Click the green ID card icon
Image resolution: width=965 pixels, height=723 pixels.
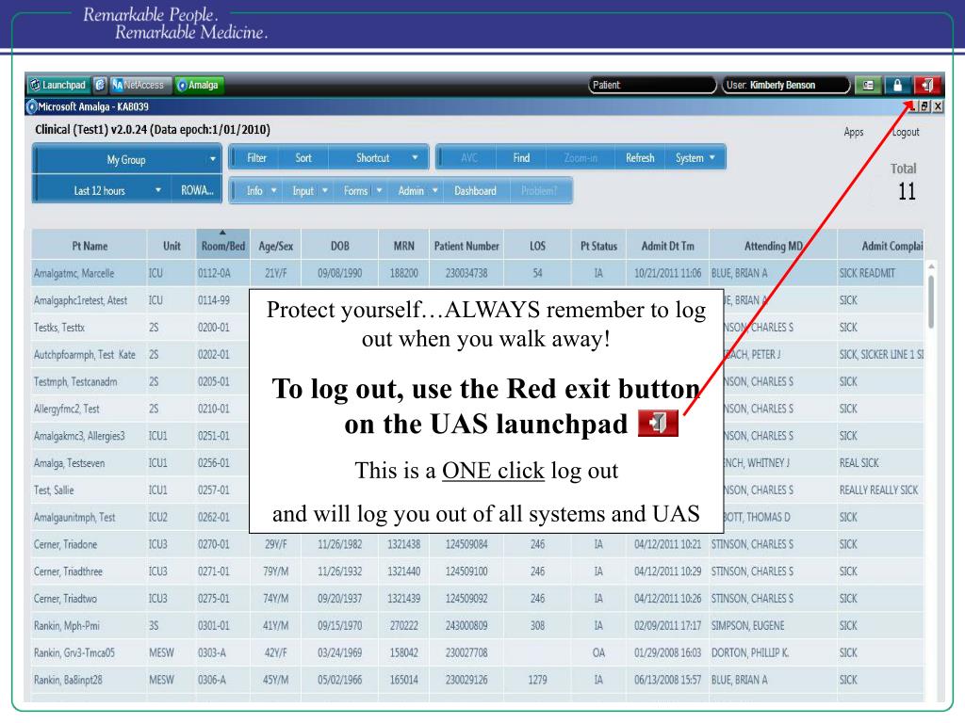[x=868, y=85]
